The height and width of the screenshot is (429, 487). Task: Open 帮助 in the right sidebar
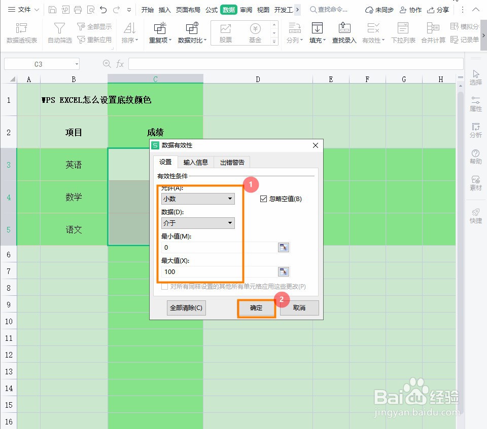(475, 157)
